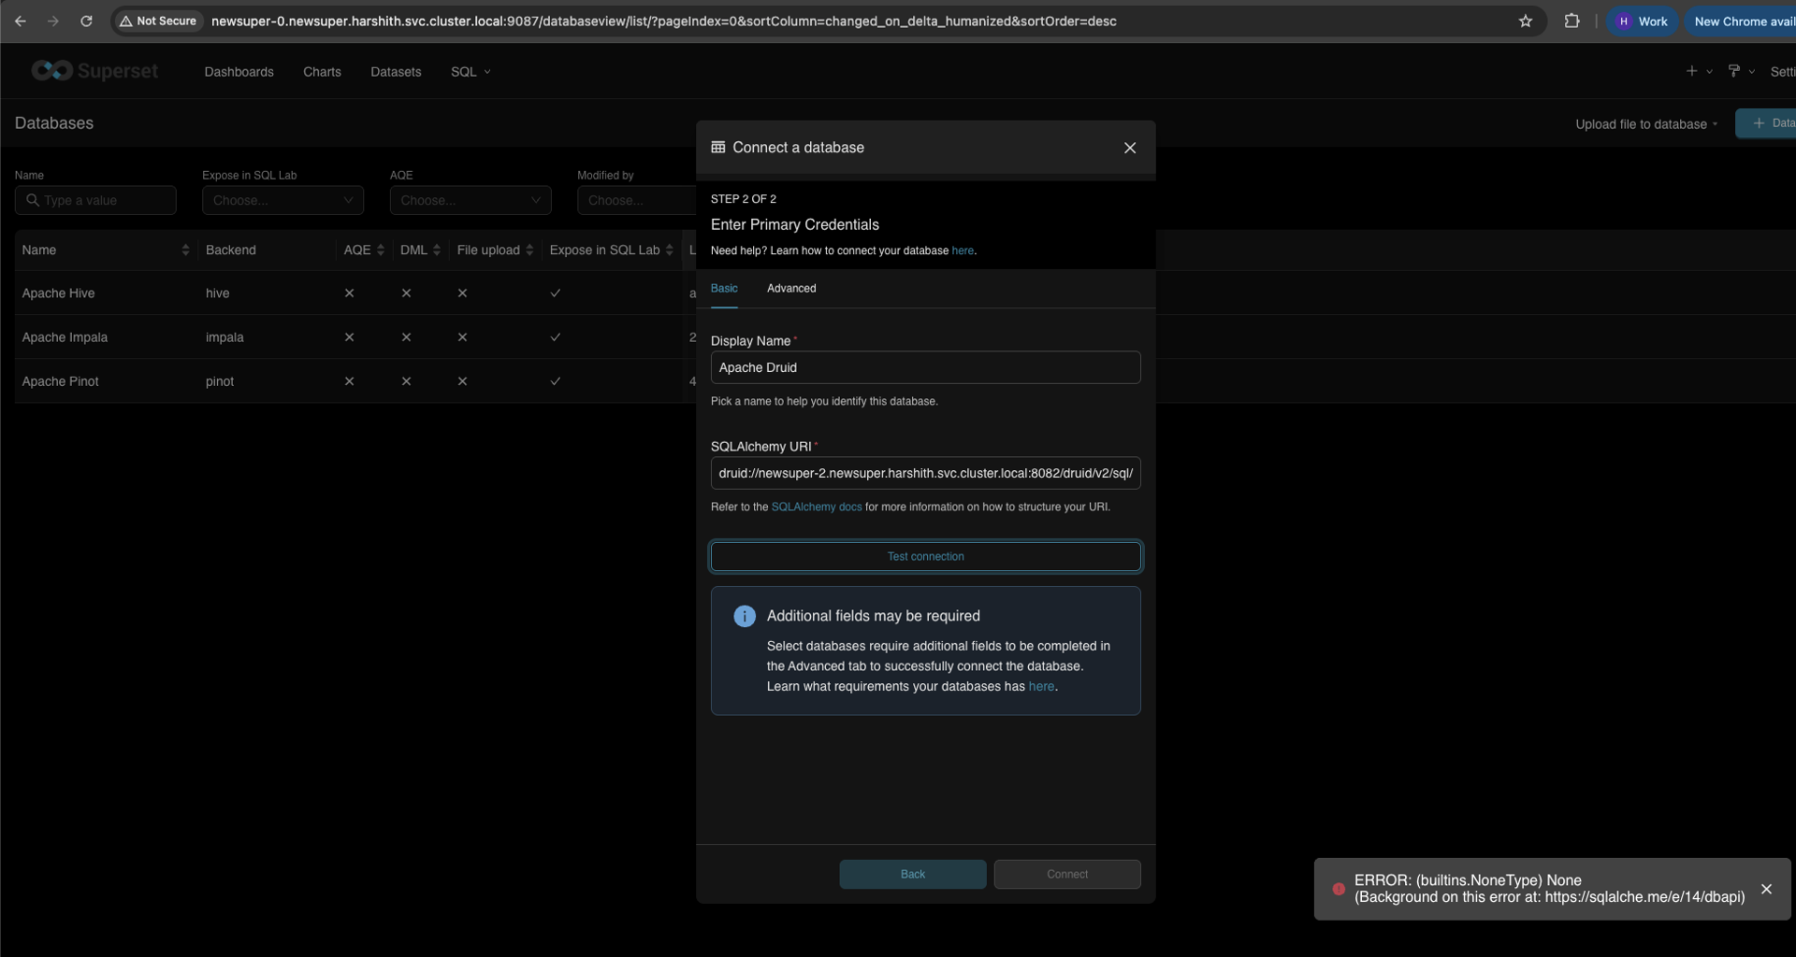
Task: Open 'here' link for connection help
Action: [x=963, y=250]
